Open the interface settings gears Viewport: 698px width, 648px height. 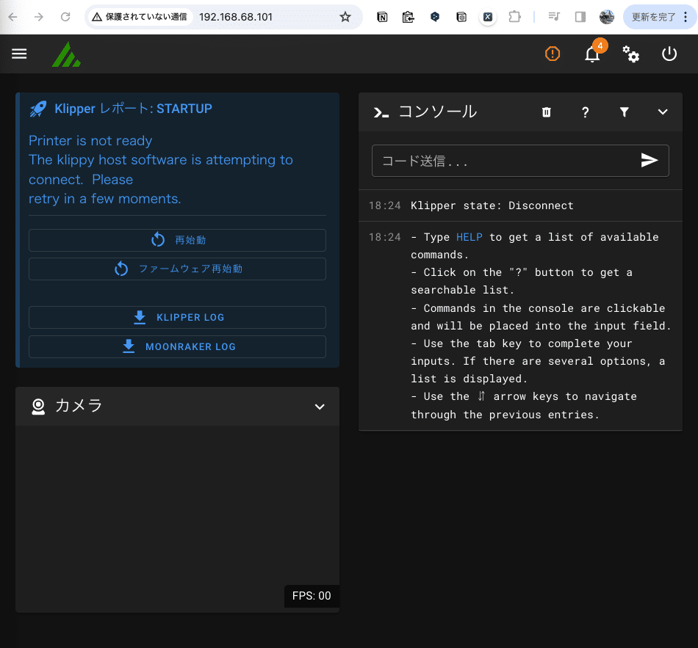tap(630, 54)
